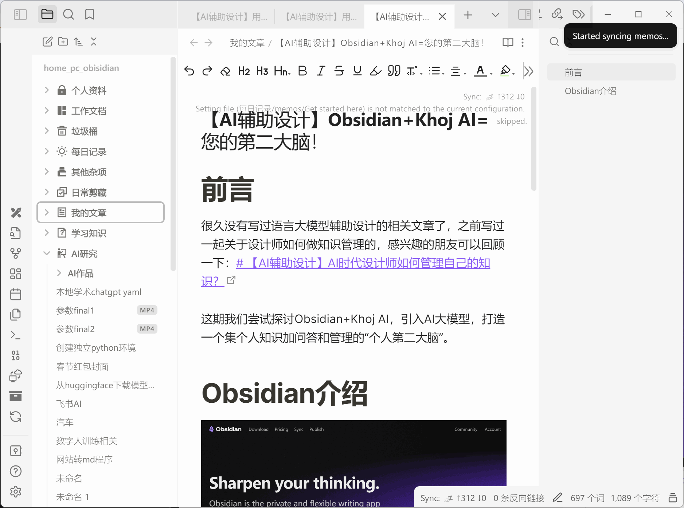Toggle italic formatting

[x=321, y=71]
